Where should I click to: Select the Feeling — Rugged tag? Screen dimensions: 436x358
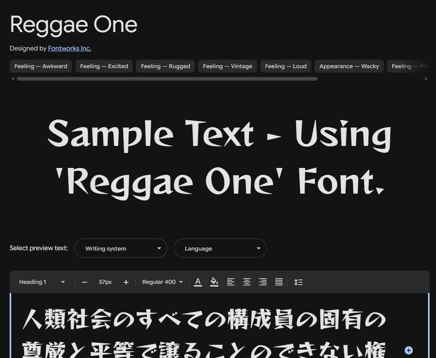[165, 66]
